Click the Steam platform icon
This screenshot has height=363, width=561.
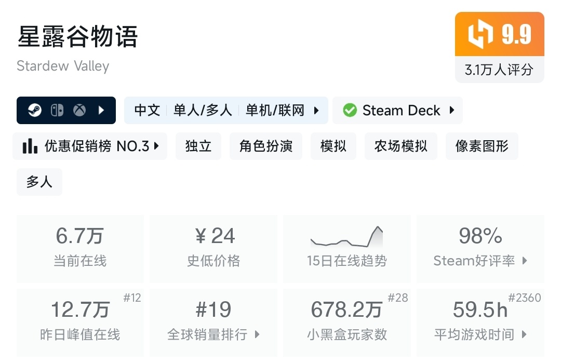[35, 110]
